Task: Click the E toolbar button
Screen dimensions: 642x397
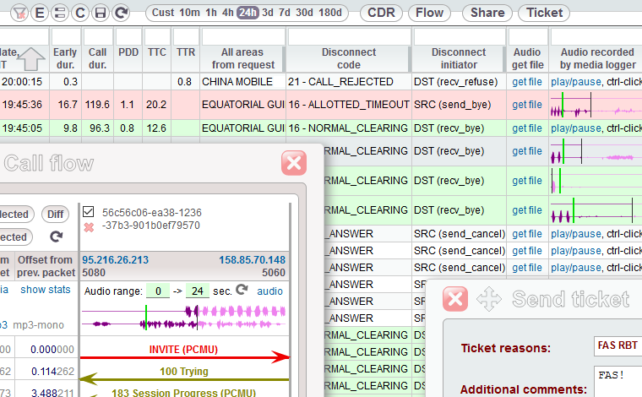Action: [x=40, y=14]
